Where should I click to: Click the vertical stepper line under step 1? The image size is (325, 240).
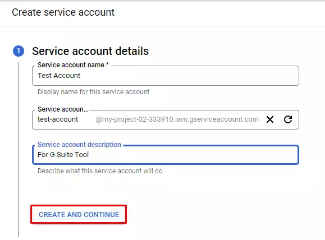tap(18, 150)
